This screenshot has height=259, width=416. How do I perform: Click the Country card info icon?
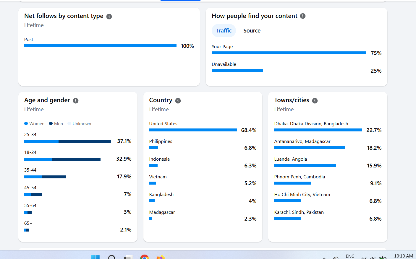click(178, 101)
